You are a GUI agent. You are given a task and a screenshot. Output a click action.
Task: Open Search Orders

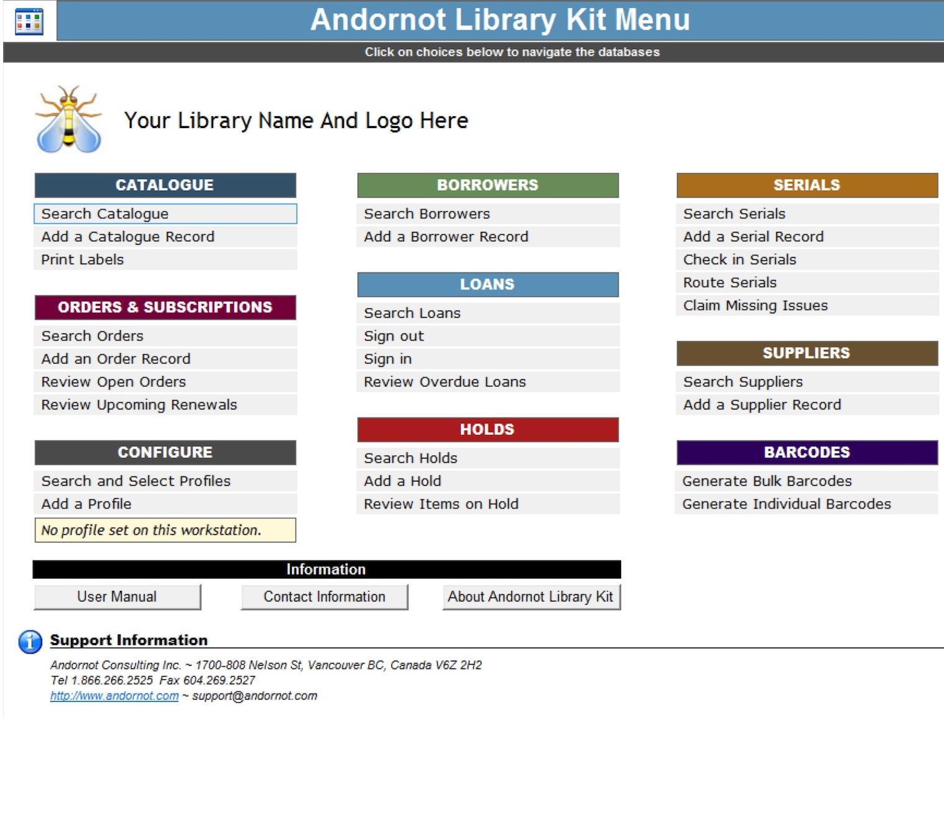pyautogui.click(x=165, y=336)
